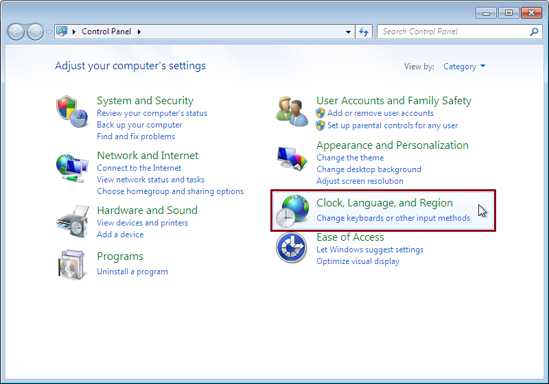The height and width of the screenshot is (384, 549).
Task: Open Ease of Access heading
Action: [x=350, y=237]
